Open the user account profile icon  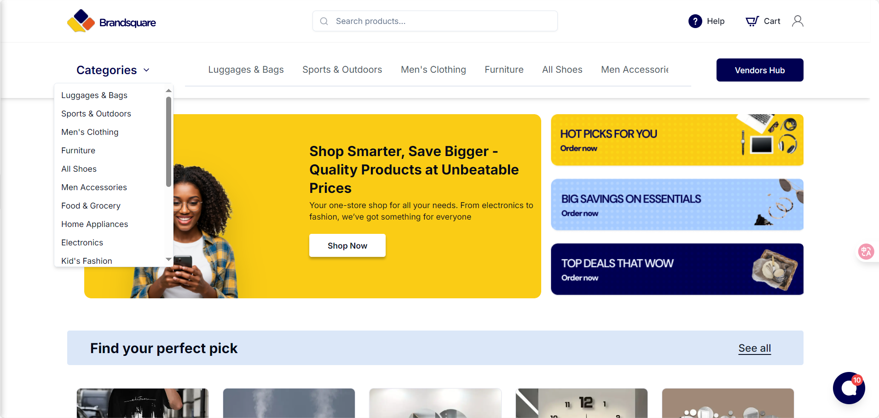(798, 21)
